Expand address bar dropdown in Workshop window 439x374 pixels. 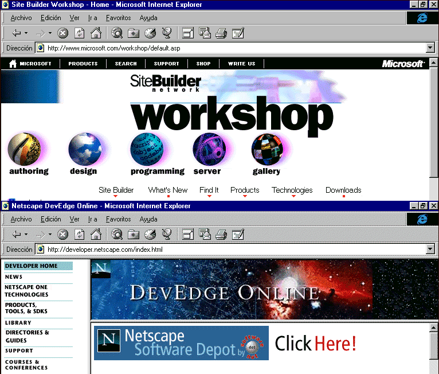click(x=430, y=48)
